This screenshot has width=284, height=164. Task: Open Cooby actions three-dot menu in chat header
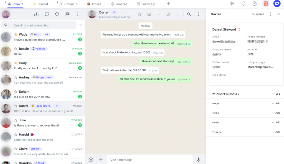point(178,14)
